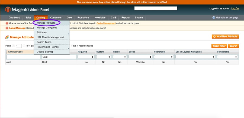Click the Latest Message alert icon
This screenshot has width=244, height=118.
click(7, 28)
